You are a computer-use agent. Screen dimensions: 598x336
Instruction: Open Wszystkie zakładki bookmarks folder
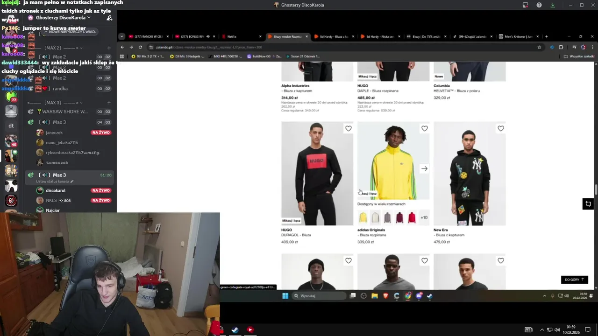[x=579, y=56]
